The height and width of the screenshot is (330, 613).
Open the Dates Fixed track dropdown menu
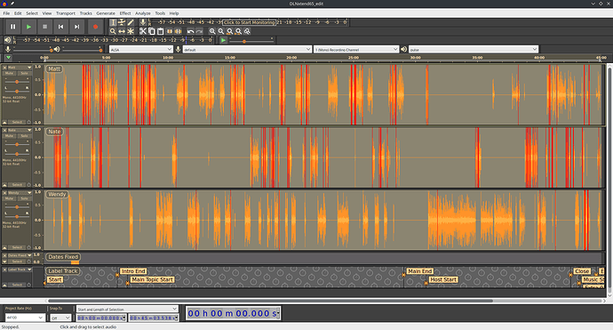[20, 255]
